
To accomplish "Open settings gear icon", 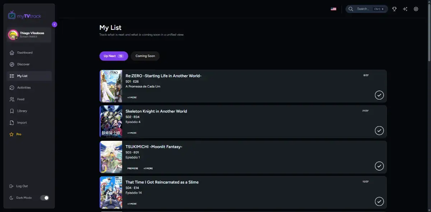I will (416, 9).
